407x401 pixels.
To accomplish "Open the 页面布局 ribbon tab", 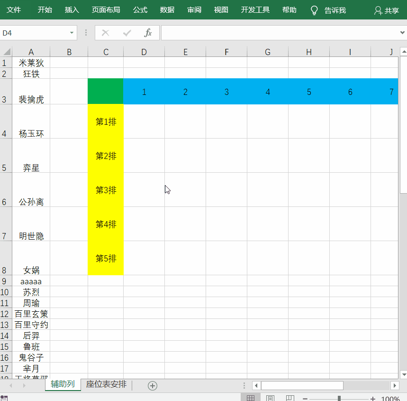I will pos(106,10).
